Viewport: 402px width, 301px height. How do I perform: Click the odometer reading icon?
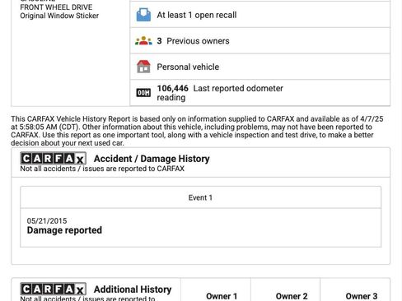click(x=143, y=93)
